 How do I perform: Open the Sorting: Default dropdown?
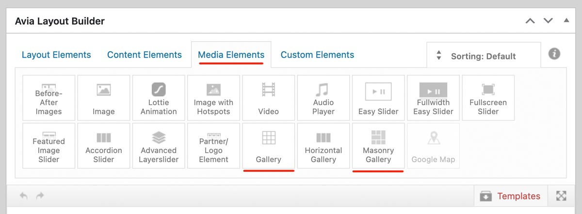coord(483,56)
